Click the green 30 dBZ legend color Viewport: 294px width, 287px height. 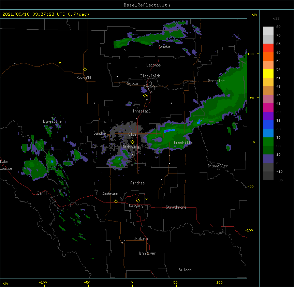(x=268, y=142)
